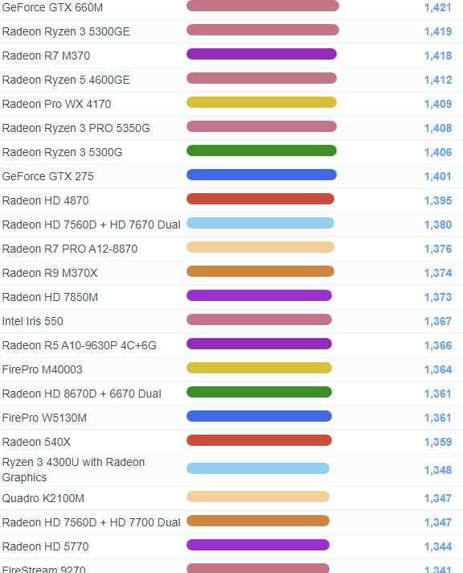
Task: Click the blue bar for FirePro W5130M
Action: pos(259,416)
